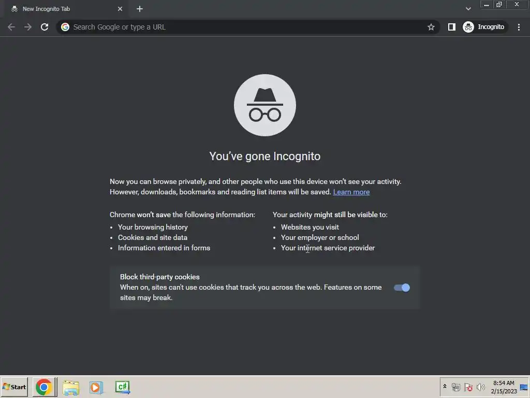Click "Cookies and site data" list item
Viewport: 530px width, 398px height.
point(153,237)
